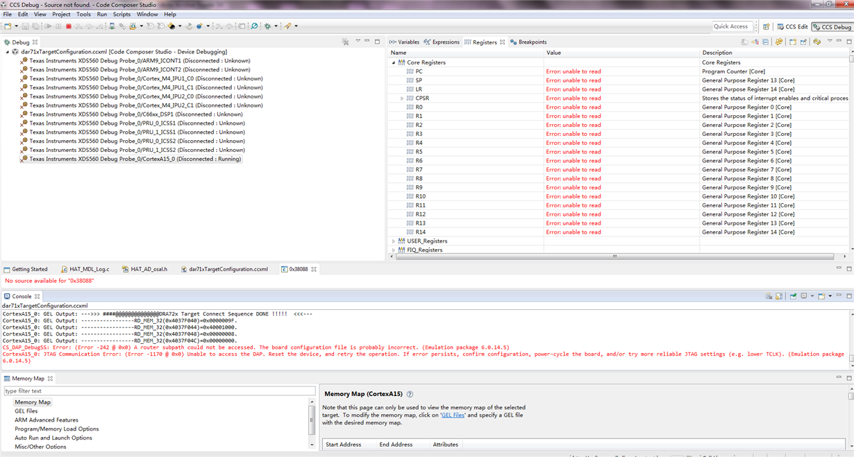
Task: Maximize the Debug view panel
Action: coord(377,42)
